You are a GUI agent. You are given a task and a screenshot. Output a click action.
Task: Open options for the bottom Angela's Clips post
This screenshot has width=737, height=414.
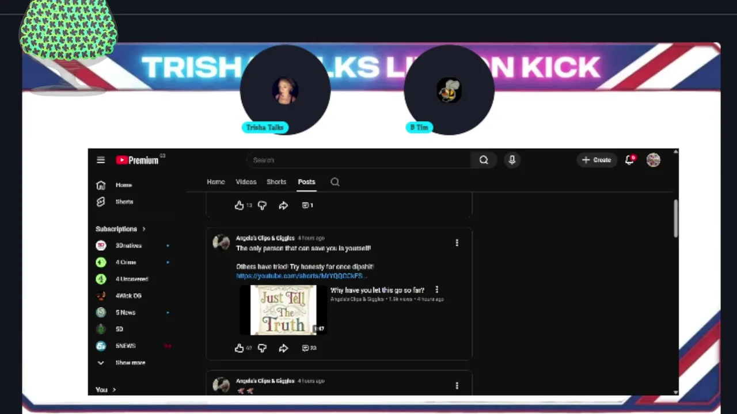[457, 385]
